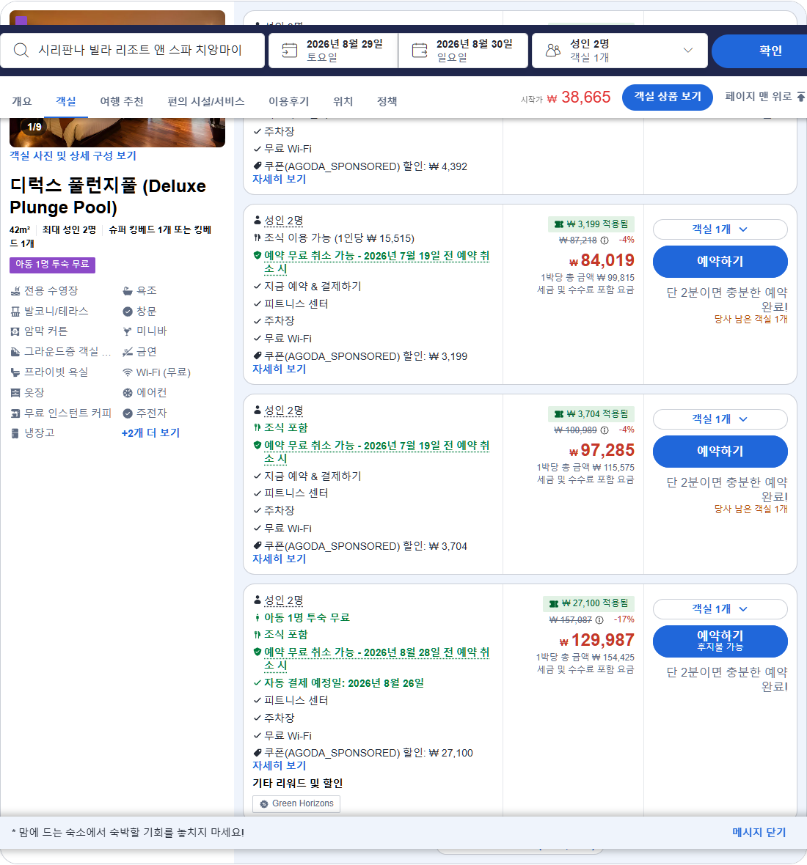807x865 pixels.
Task: Click the 객실 상품 보기 button
Action: pyautogui.click(x=668, y=97)
